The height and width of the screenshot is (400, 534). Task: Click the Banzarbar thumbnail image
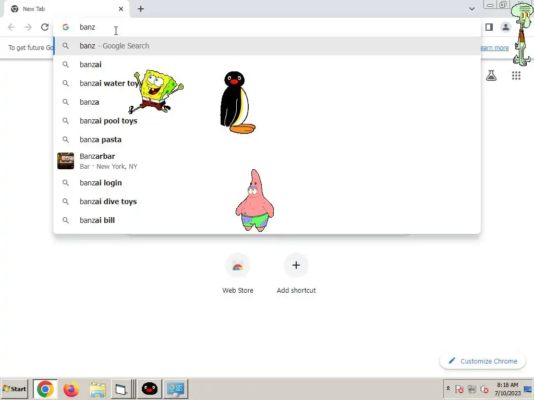click(66, 161)
